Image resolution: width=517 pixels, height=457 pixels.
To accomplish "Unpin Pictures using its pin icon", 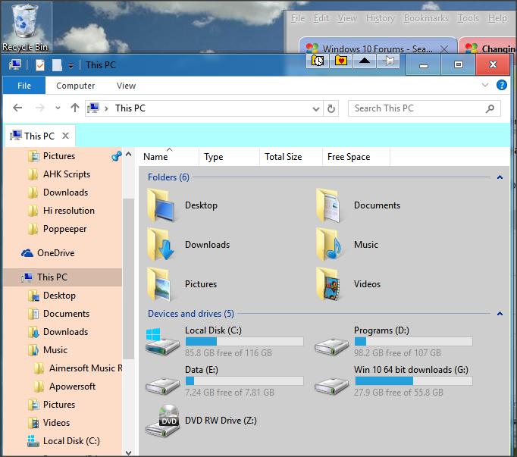I will [x=117, y=156].
